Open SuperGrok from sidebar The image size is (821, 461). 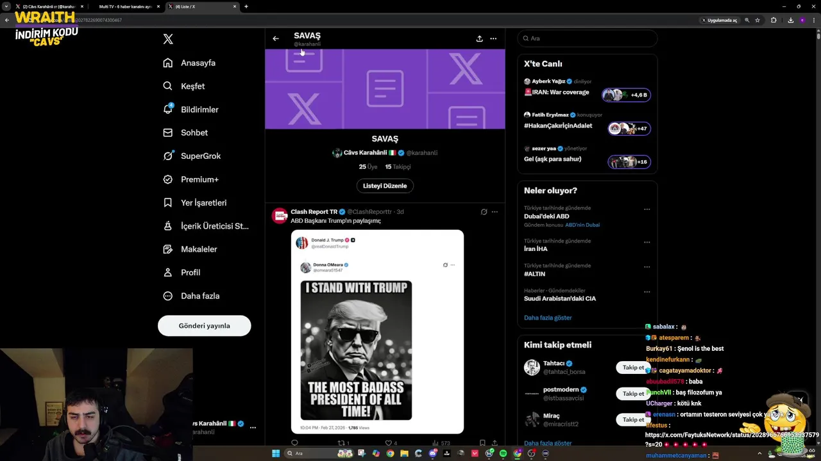(192, 156)
